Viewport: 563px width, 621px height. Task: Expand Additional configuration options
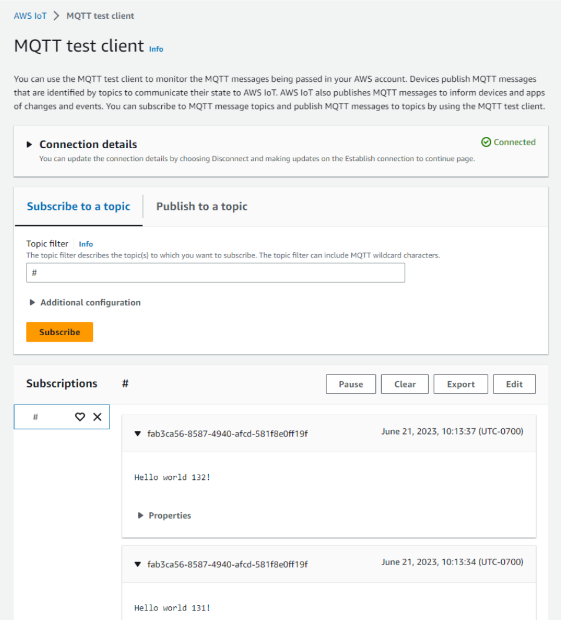click(32, 302)
